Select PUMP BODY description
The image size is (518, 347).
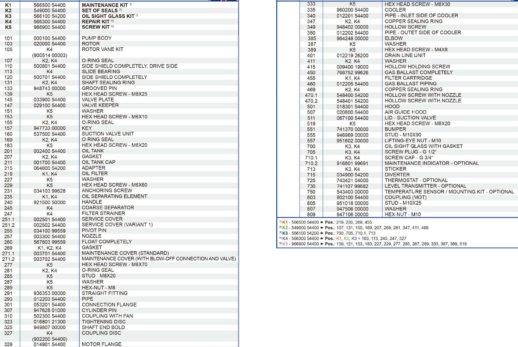[x=97, y=38]
